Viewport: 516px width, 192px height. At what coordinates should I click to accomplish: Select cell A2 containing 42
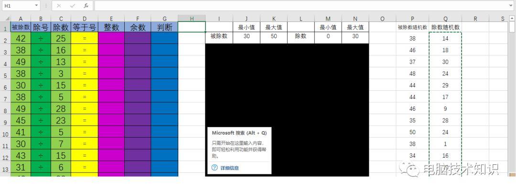[x=21, y=39]
